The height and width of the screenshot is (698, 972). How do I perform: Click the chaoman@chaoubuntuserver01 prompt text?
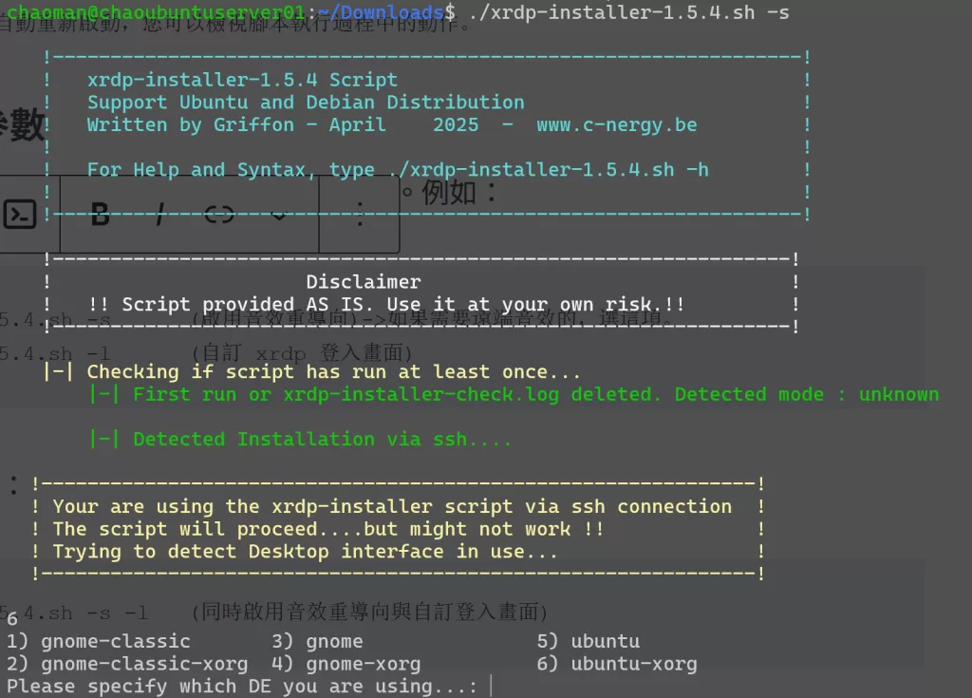point(156,12)
